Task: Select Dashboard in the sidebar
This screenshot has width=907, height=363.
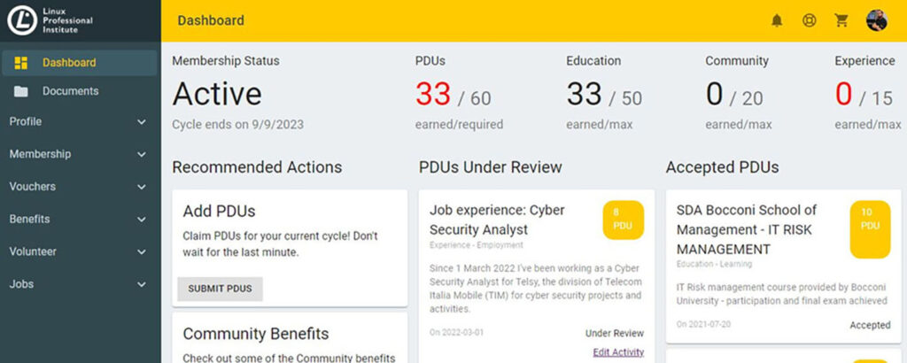Action: pos(69,63)
